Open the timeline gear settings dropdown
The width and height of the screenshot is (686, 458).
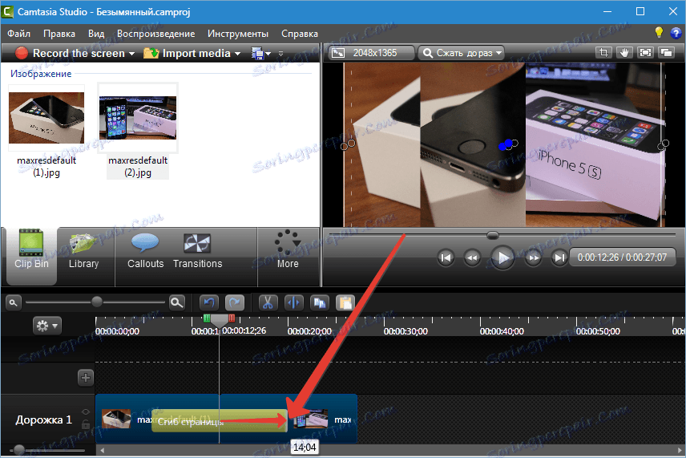coord(46,326)
